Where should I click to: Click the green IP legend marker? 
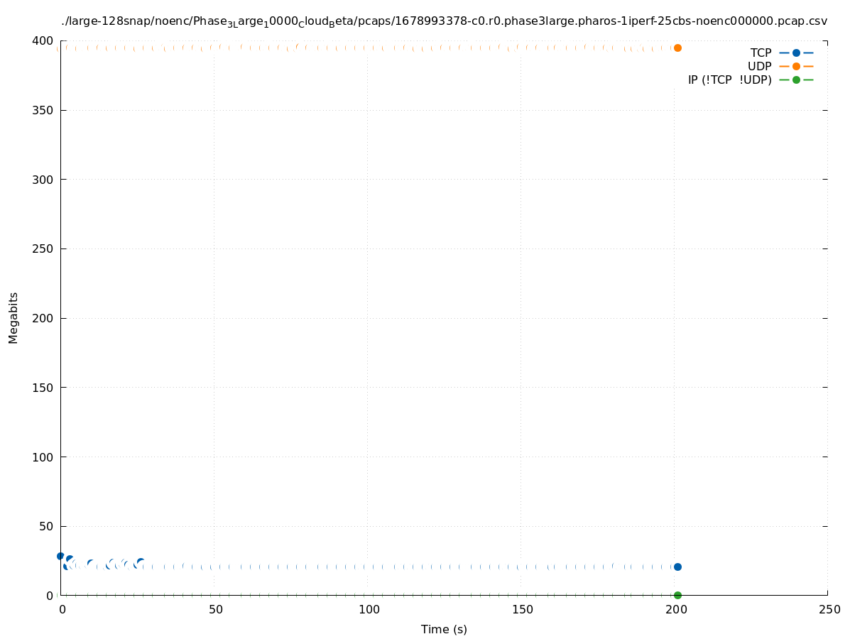tap(796, 80)
